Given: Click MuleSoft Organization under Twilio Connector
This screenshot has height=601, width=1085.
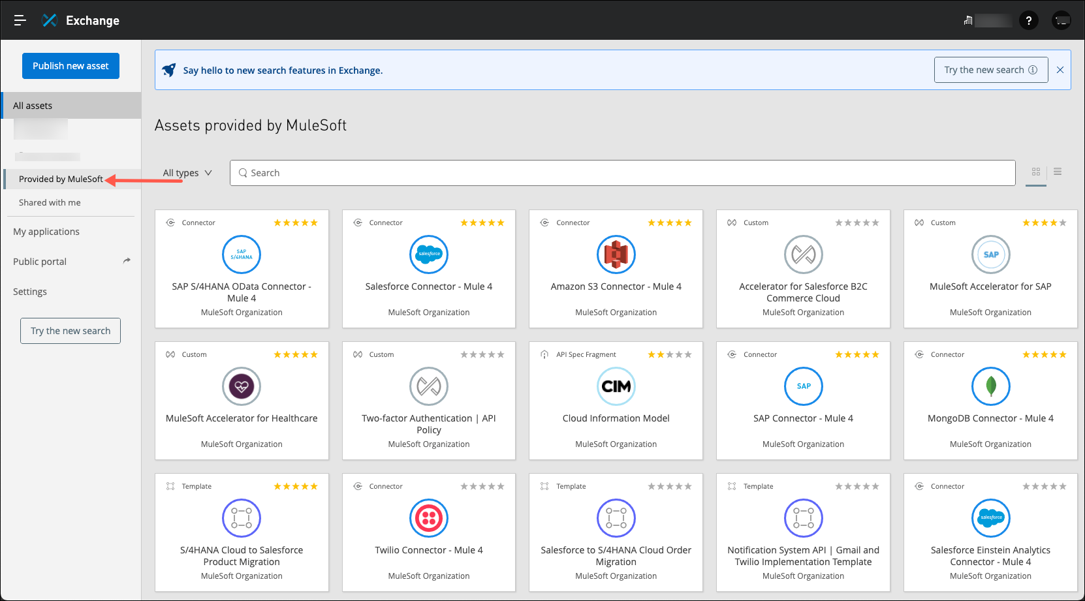Looking at the screenshot, I should coord(429,576).
